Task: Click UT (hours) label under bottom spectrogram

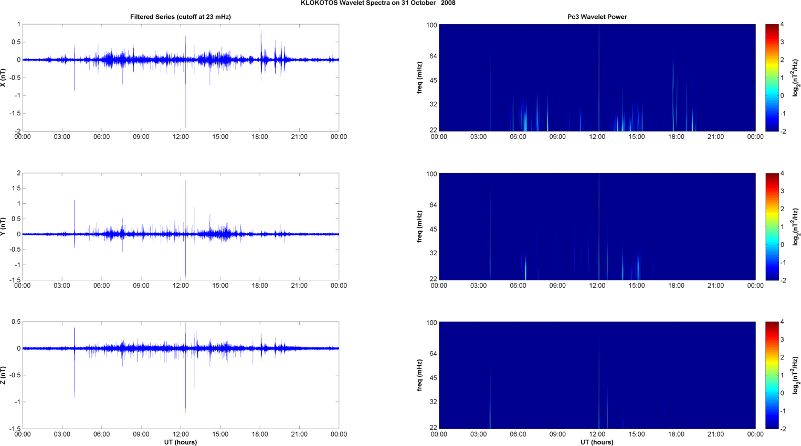Action: point(597,442)
